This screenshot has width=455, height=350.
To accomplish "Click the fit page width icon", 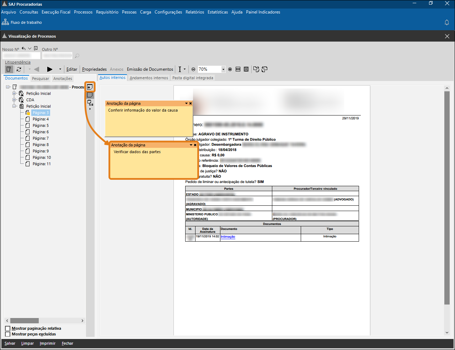I will click(x=238, y=69).
